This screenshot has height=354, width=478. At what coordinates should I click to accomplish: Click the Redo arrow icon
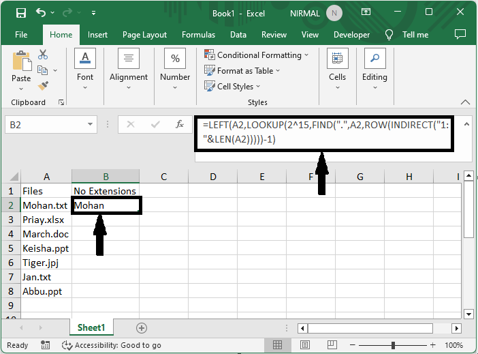pyautogui.click(x=67, y=12)
